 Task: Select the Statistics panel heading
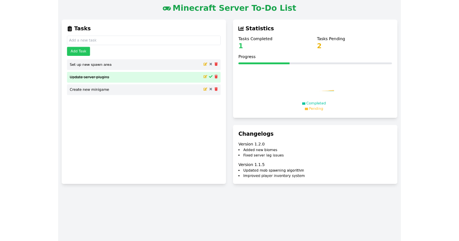[x=259, y=28]
